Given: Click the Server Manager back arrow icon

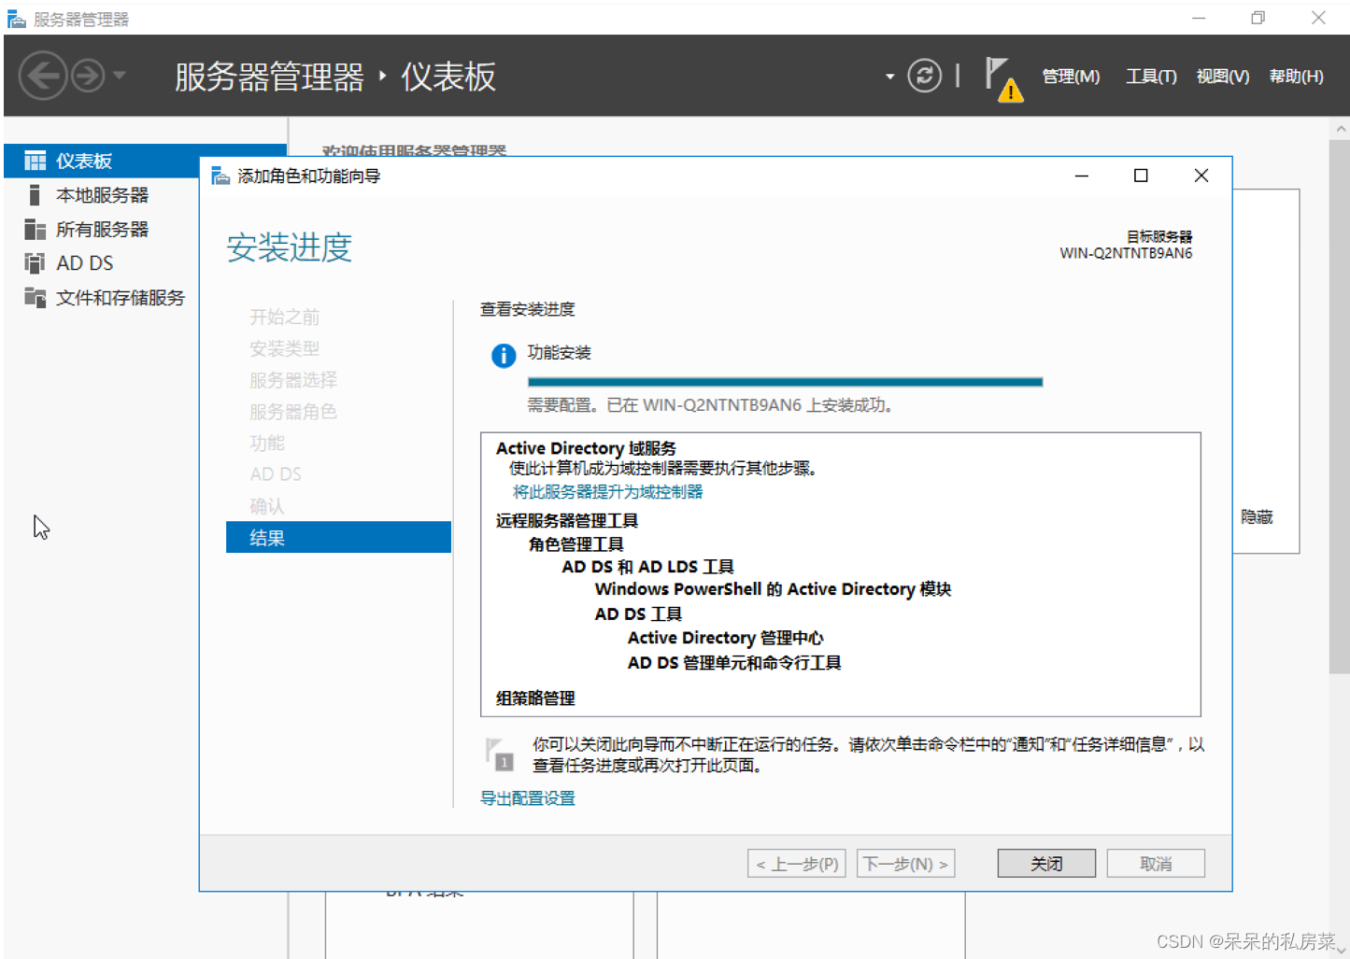Looking at the screenshot, I should coord(43,76).
